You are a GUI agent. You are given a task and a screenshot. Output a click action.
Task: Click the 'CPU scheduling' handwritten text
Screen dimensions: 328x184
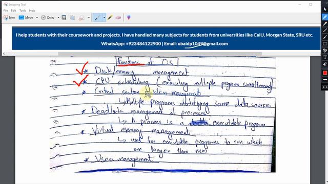[122, 82]
